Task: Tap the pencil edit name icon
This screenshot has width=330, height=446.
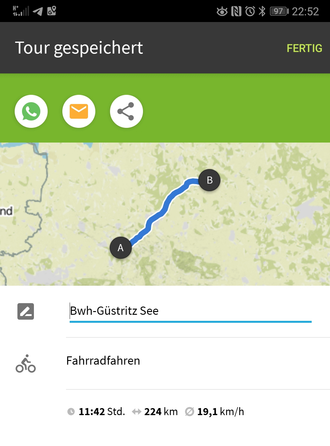Action: (26, 311)
